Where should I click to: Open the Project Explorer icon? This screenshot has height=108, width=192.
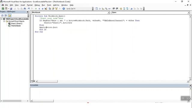click(50, 9)
